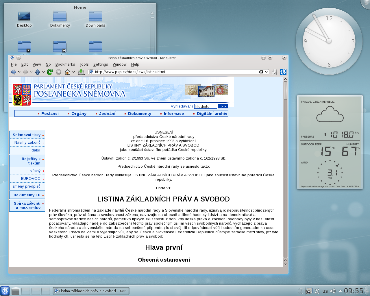Click the building photo thumbnail in header
This screenshot has height=296, width=370.
click(x=206, y=91)
